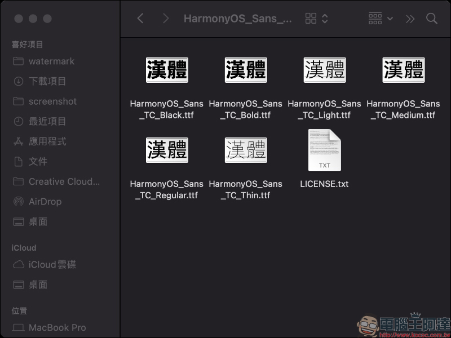Image resolution: width=451 pixels, height=338 pixels.
Task: Open the group-by options dropdown
Action: pyautogui.click(x=381, y=19)
